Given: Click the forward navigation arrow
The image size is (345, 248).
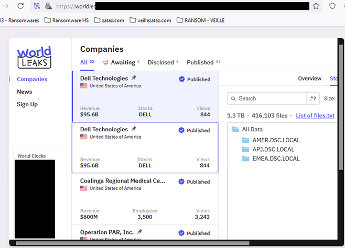Looking at the screenshot, I should click(x=5, y=6).
